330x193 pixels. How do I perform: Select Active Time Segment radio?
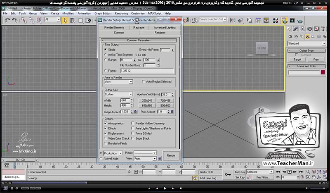coord(106,55)
